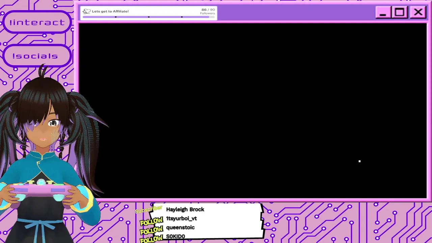Click the heart icon beside Lets get to Affiliate
Viewport: 432px width, 243px height.
pos(87,11)
